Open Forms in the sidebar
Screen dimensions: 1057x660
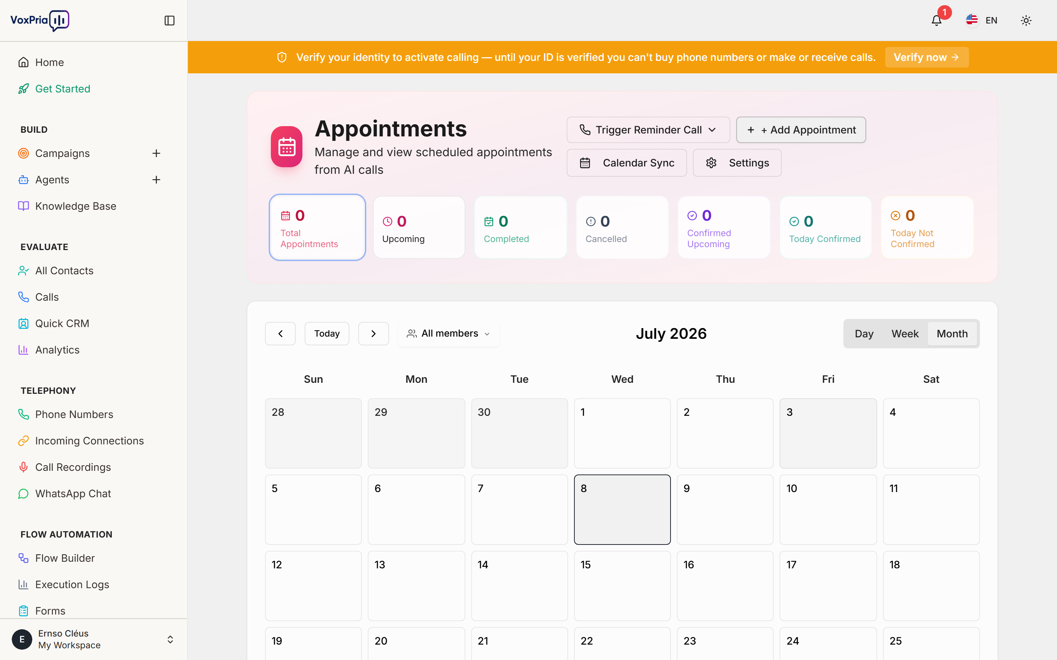coord(93,610)
